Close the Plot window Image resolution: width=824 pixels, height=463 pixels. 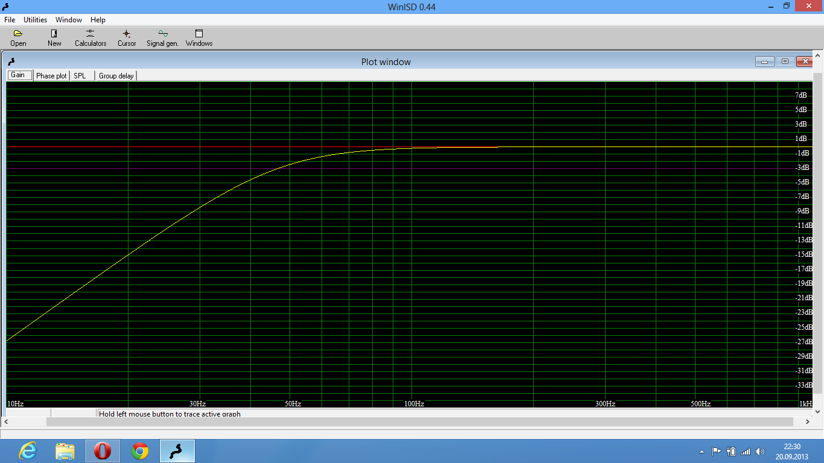point(805,61)
